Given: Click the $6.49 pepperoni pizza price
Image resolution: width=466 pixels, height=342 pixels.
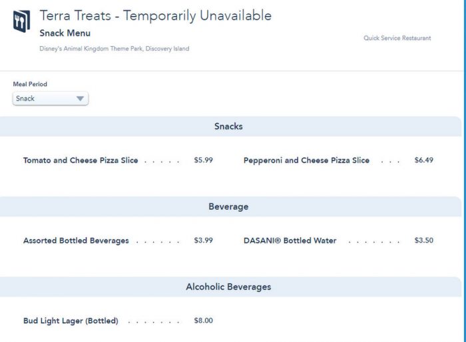Looking at the screenshot, I should coord(423,161).
